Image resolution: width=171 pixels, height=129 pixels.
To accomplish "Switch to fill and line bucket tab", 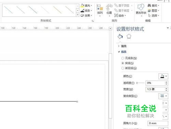I will point(120,37).
